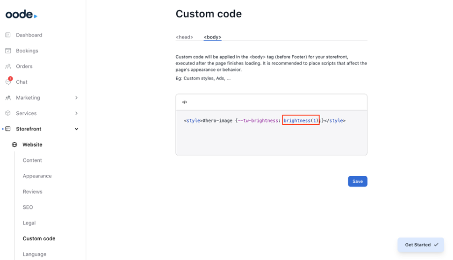Open the Get Started checklist
The width and height of the screenshot is (453, 260).
click(x=421, y=245)
